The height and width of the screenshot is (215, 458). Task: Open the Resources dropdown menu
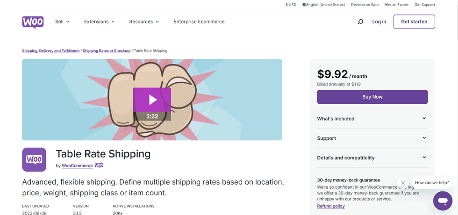[144, 22]
